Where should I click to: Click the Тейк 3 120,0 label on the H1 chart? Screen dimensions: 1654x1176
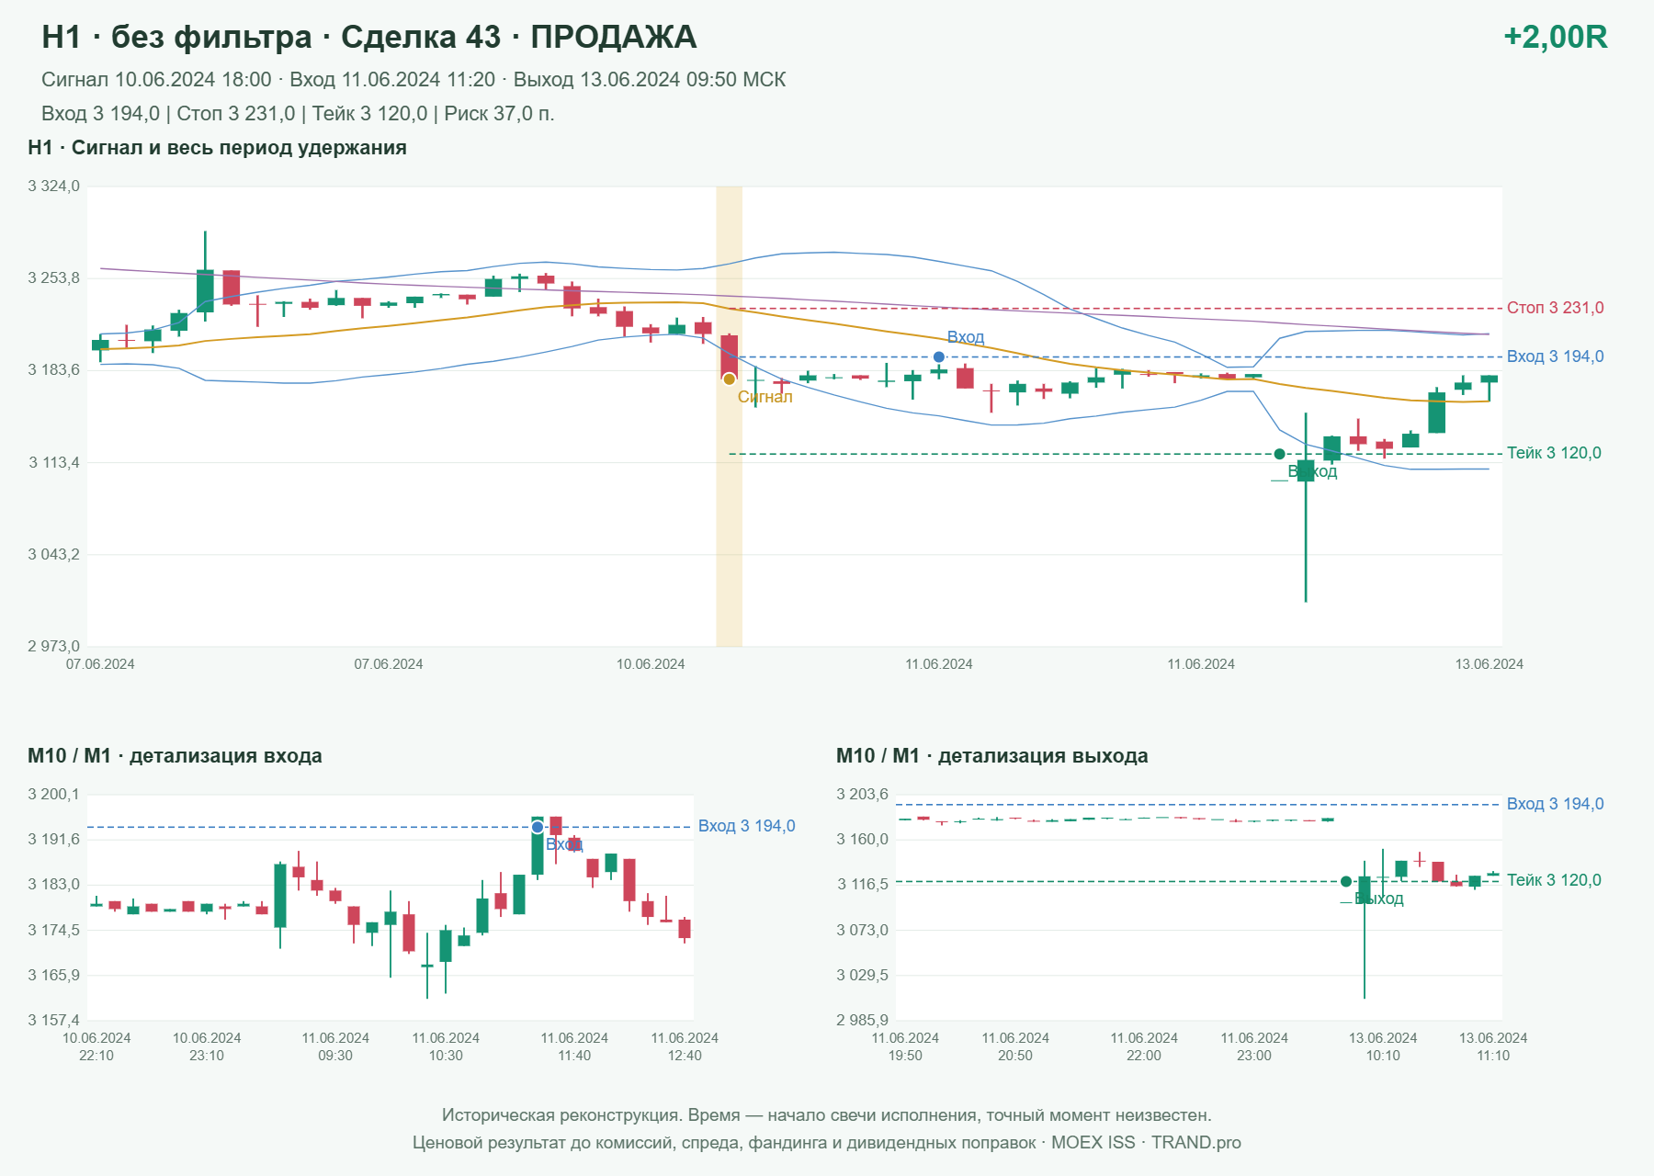coord(1554,453)
